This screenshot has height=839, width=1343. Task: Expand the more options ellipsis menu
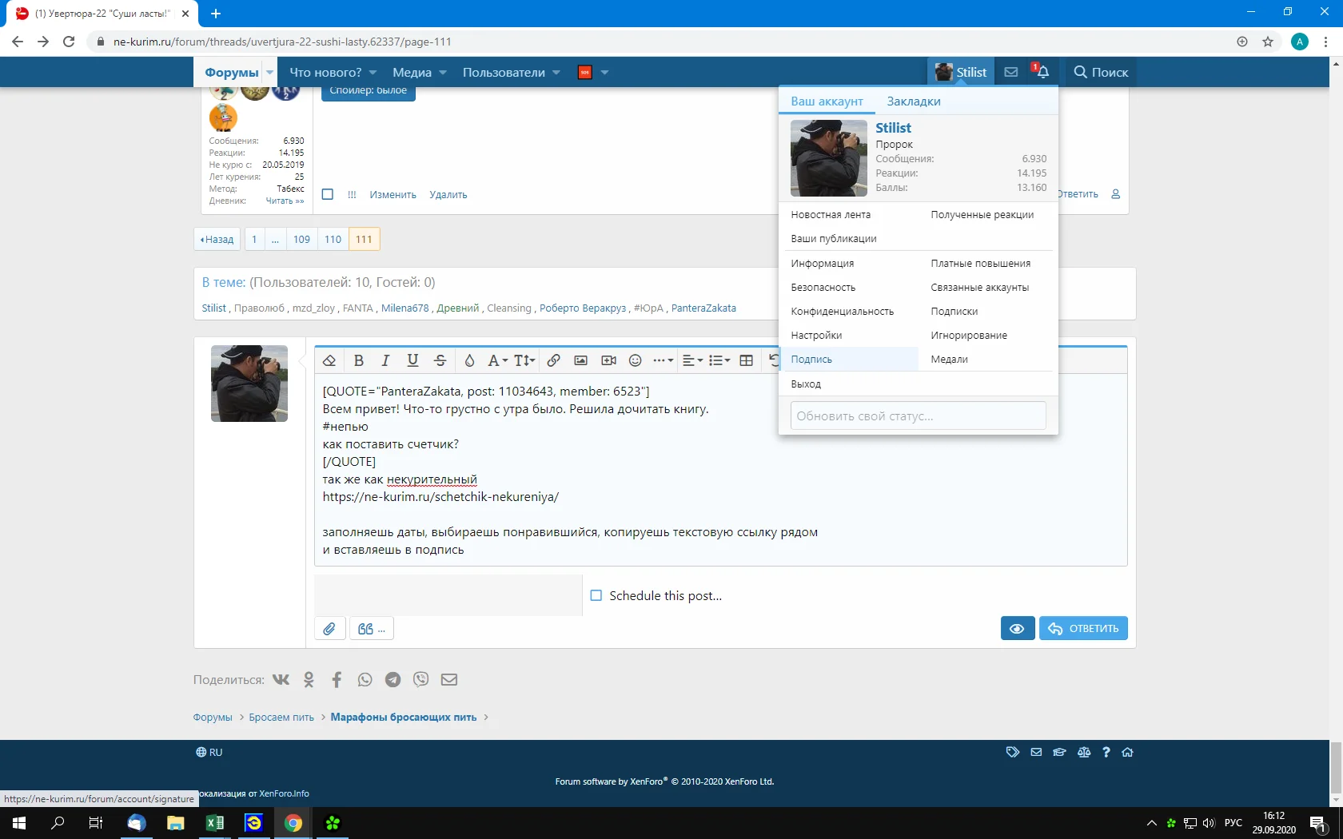coord(663,360)
